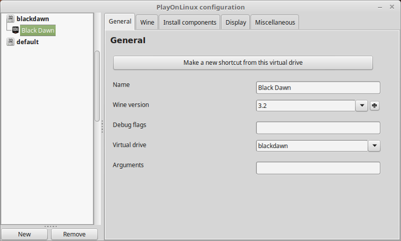Open the Display tab

coord(235,22)
